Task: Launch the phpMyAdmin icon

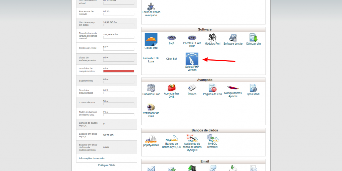Action: 151,139
